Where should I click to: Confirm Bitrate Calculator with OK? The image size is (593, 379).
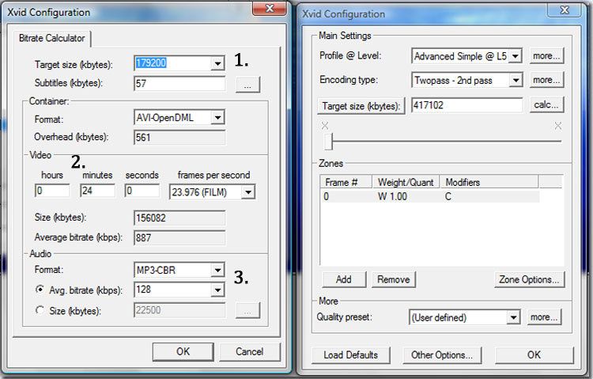pyautogui.click(x=183, y=352)
